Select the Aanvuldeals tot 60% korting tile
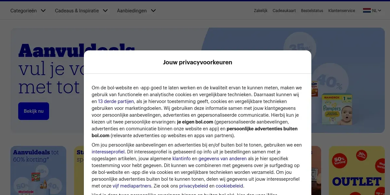390x195 pixels. pyautogui.click(x=38, y=170)
